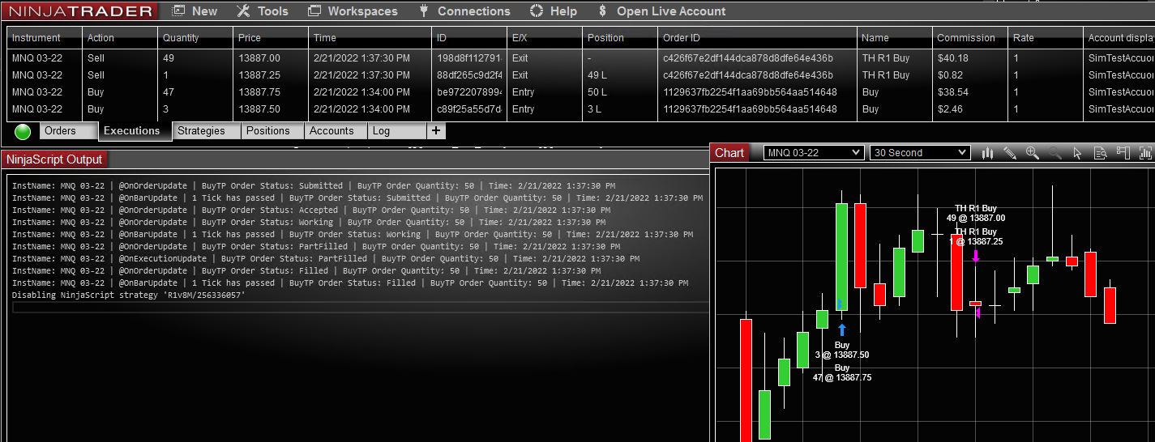Click the New window icon

coord(178,11)
